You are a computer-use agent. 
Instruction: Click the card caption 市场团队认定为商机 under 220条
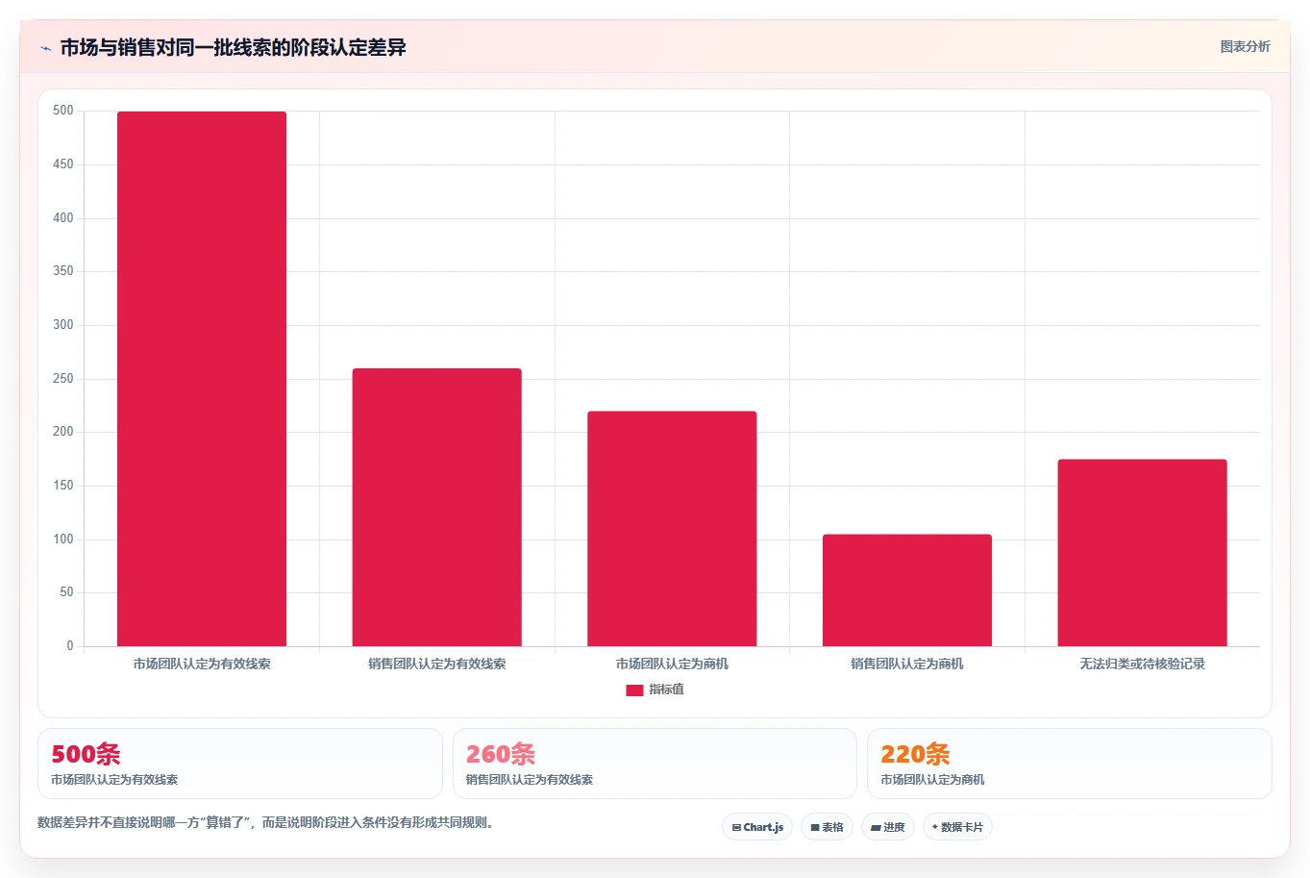click(932, 780)
